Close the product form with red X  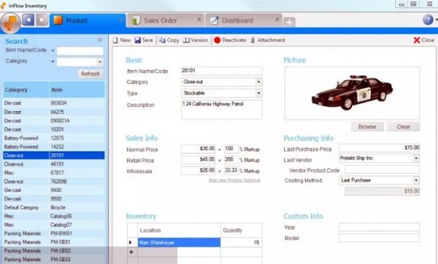point(423,40)
